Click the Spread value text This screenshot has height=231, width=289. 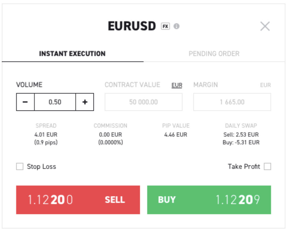46,135
